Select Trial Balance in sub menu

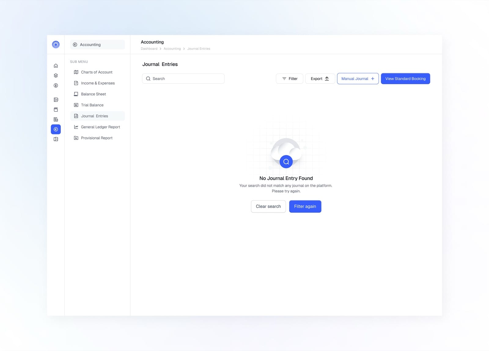coord(97,105)
